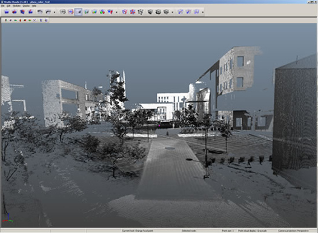Expand the dropdown arrow after the redo icon
318x233 pixels.
(55, 12)
